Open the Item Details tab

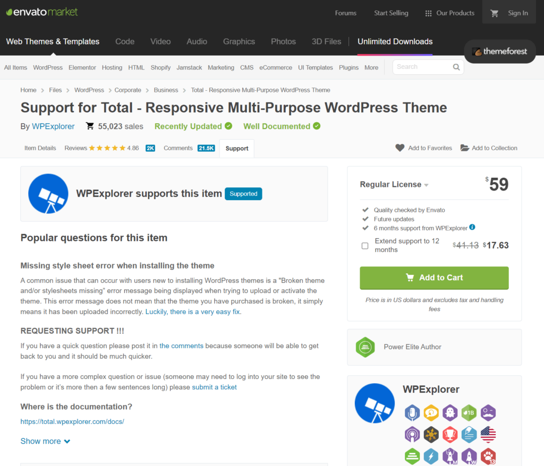pyautogui.click(x=40, y=148)
